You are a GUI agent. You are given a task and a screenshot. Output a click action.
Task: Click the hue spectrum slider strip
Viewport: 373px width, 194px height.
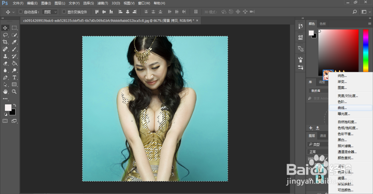366,50
